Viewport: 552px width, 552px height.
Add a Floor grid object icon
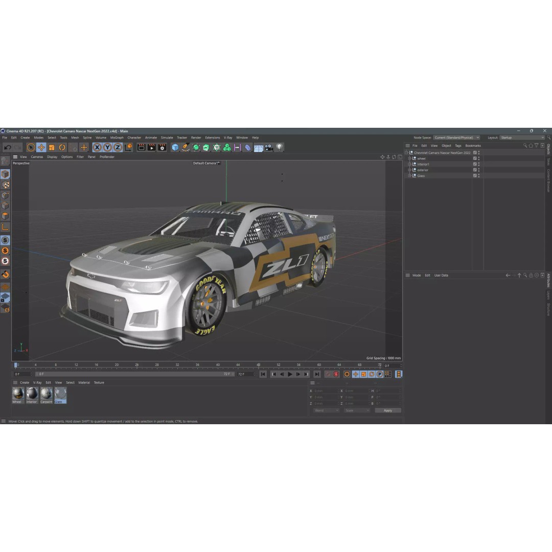259,148
